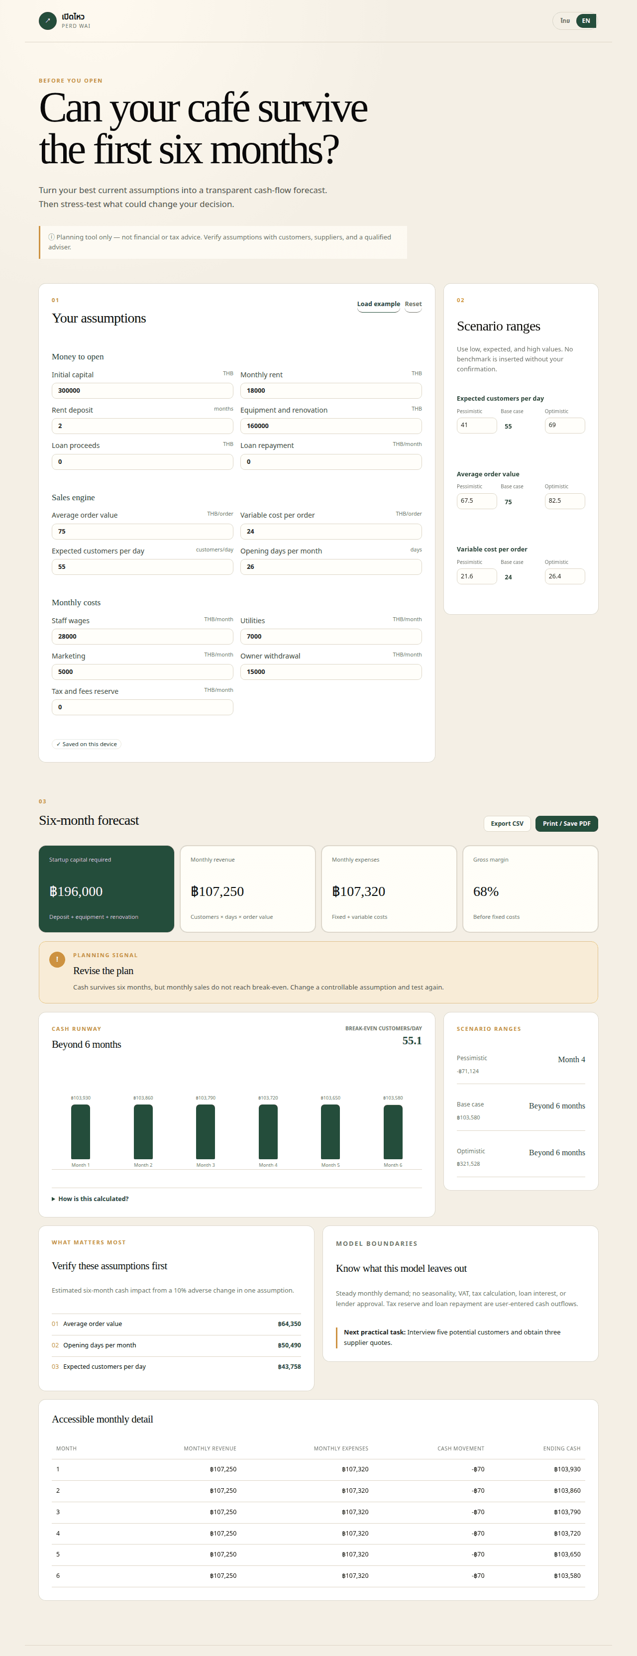Image resolution: width=637 pixels, height=1656 pixels.
Task: Click 'Average order value' sensitivity row
Action: (x=176, y=1324)
